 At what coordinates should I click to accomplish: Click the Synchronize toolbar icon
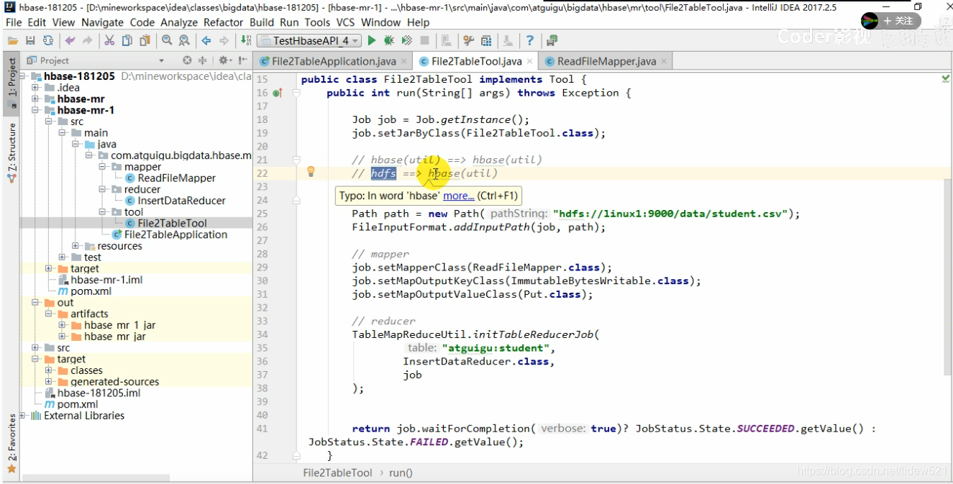47,41
